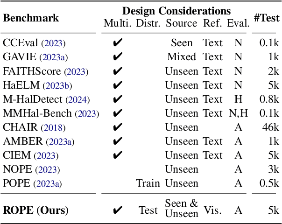Open the POPE 2023a citation
Viewport: 282px width, 224px height.
(48, 183)
